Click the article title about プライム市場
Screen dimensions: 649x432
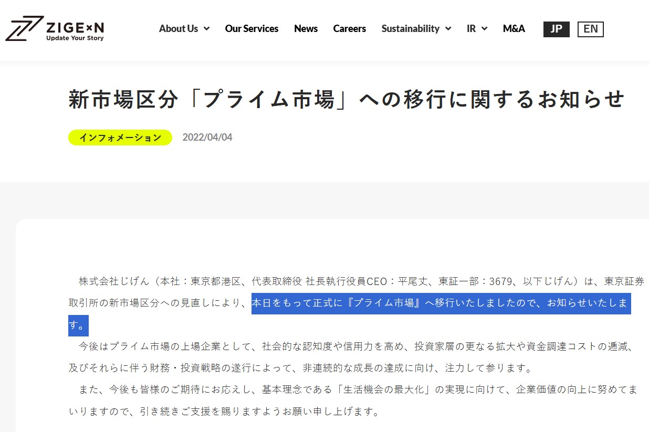[347, 100]
